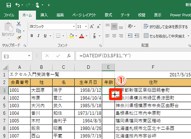The height and width of the screenshot is (139, 191).
Task: Open the Power Pivot tab
Action: click(180, 15)
